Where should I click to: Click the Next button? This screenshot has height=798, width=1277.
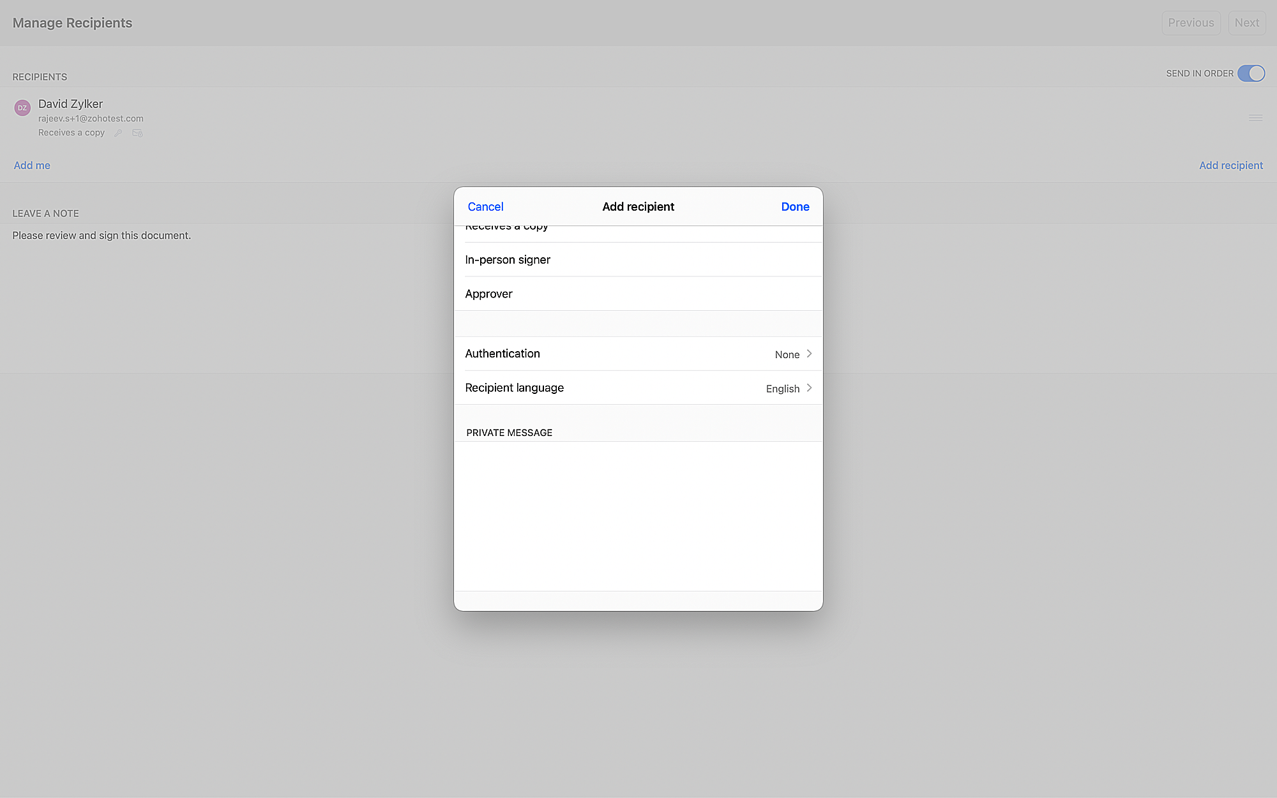[1246, 23]
